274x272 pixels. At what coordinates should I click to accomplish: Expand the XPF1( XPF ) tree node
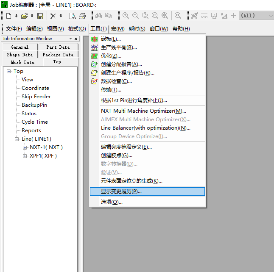pyautogui.click(x=25, y=156)
